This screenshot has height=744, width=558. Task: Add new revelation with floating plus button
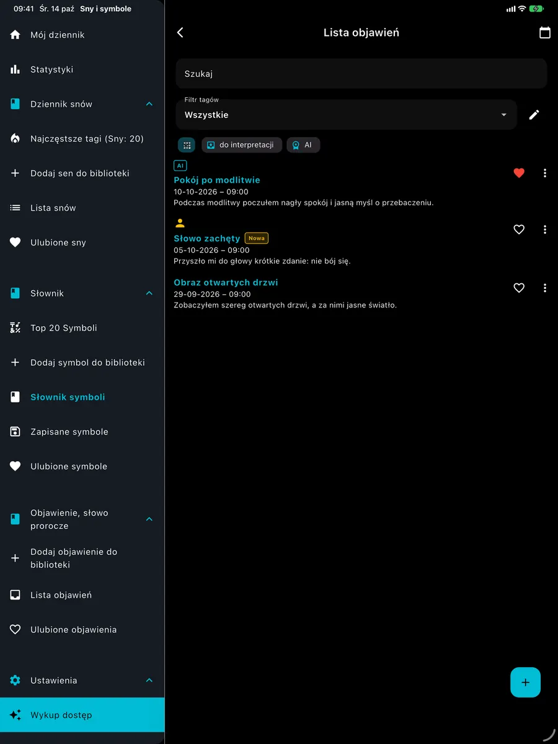[526, 683]
